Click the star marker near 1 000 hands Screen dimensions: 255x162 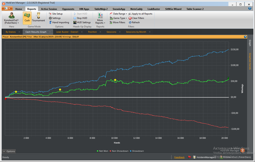[x=16, y=92]
